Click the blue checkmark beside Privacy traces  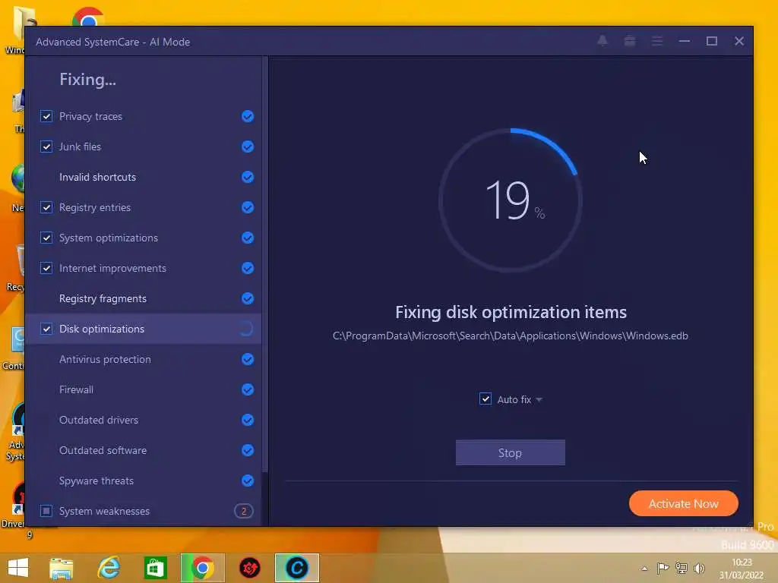248,116
